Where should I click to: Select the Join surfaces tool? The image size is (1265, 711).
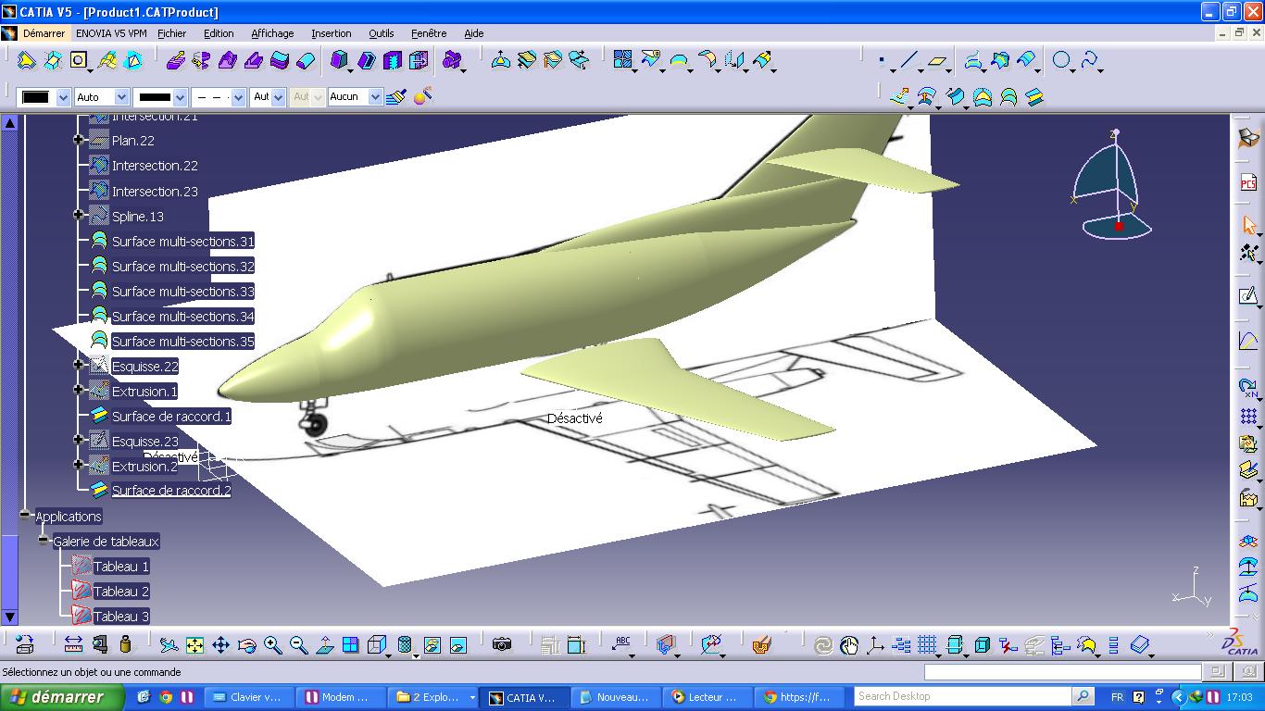pos(623,61)
